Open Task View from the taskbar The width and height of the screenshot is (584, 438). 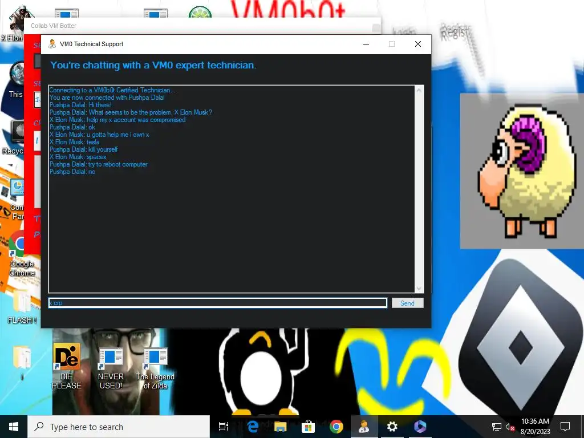(223, 427)
